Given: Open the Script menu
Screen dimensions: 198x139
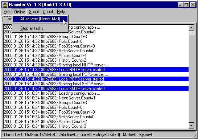Looking at the screenshot, I should [x=34, y=12].
